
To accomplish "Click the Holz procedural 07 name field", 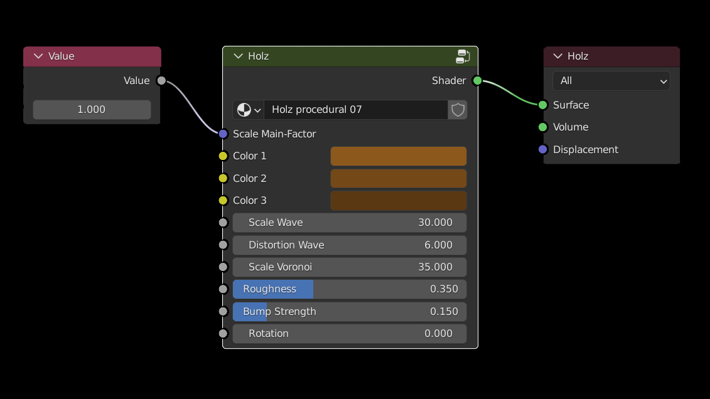I will [x=355, y=110].
